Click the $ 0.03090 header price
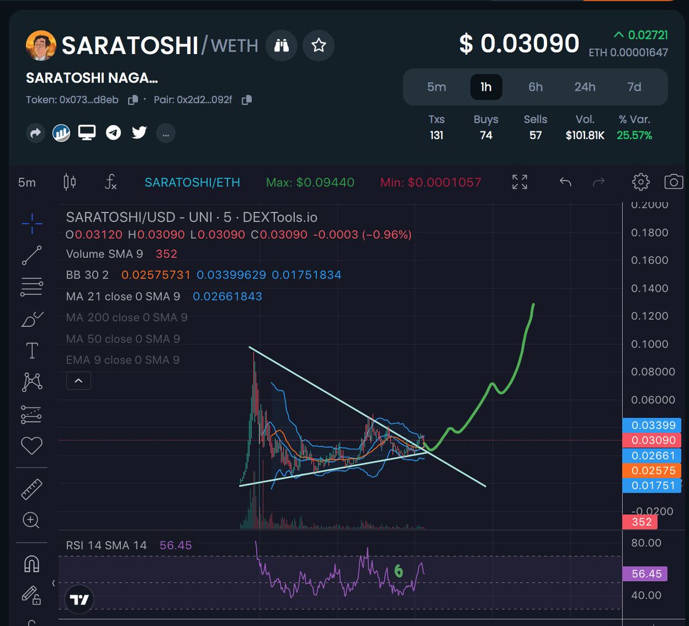The width and height of the screenshot is (689, 626). [519, 44]
